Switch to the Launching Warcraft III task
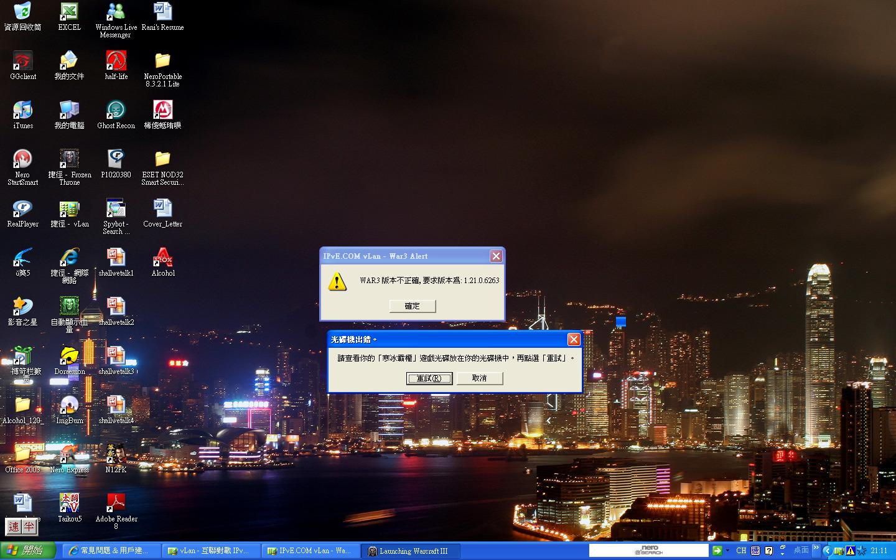The height and width of the screenshot is (560, 896). click(411, 551)
